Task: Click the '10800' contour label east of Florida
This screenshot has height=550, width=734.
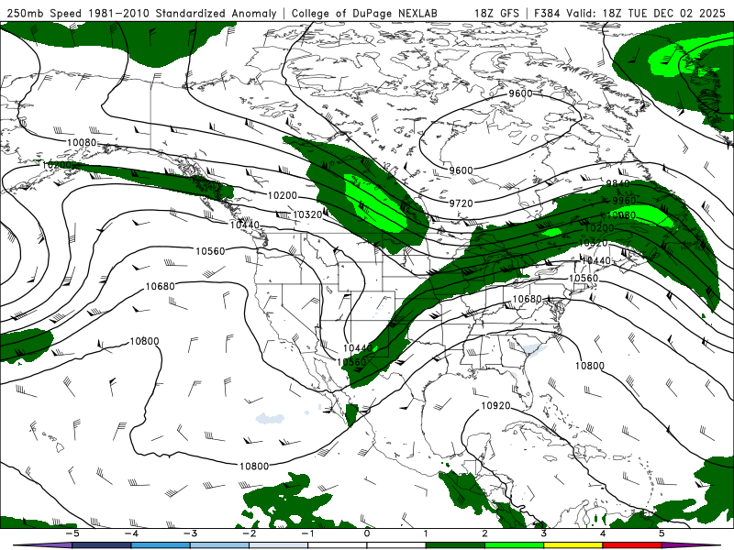Action: click(x=590, y=366)
